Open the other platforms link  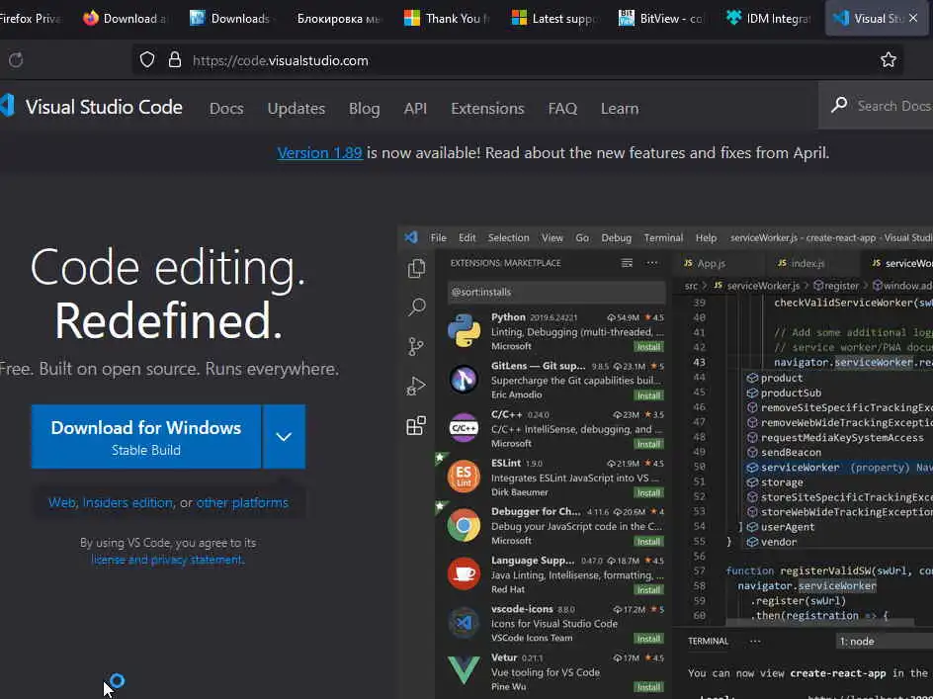242,502
